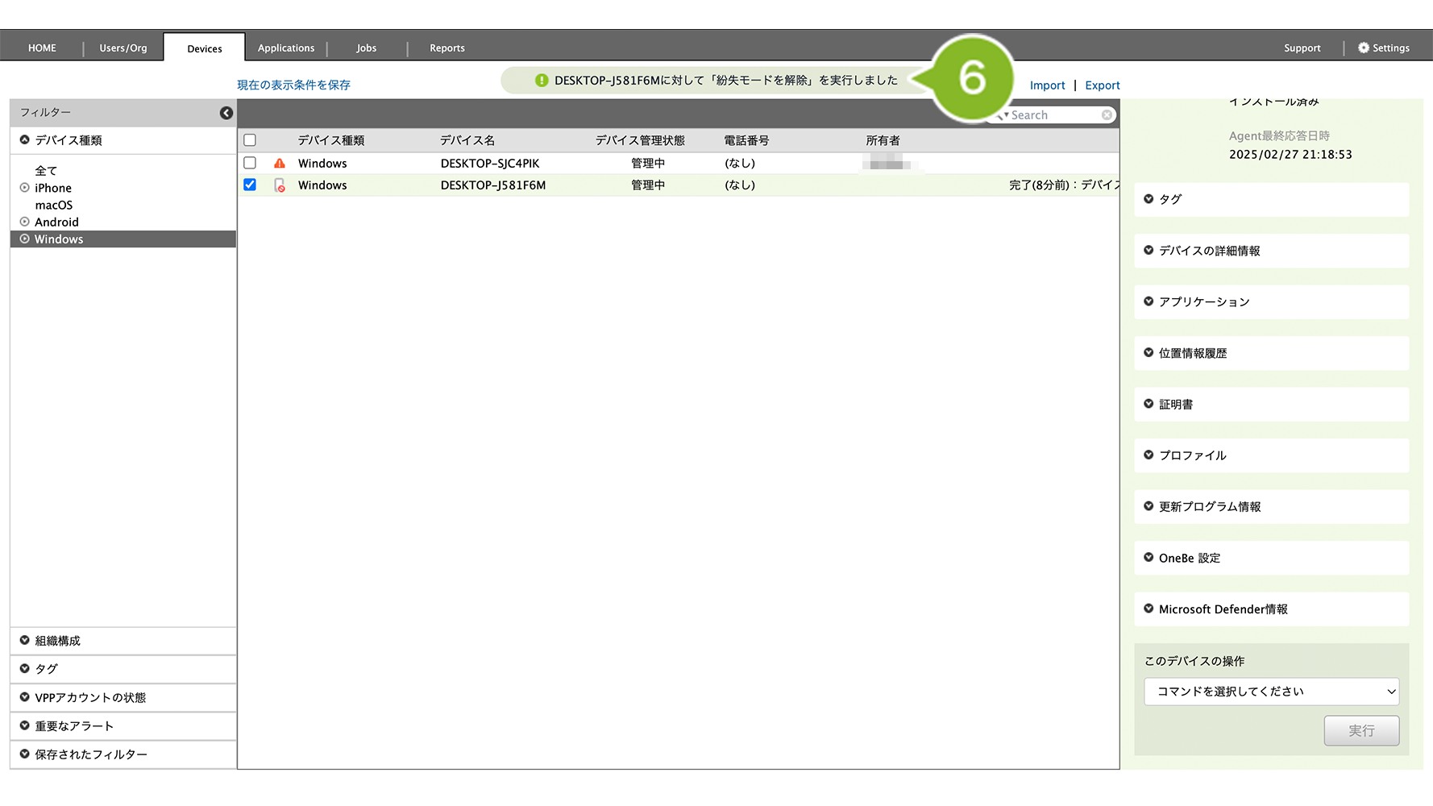Expand the アプリケーション section
The height and width of the screenshot is (806, 1433).
coord(1271,301)
